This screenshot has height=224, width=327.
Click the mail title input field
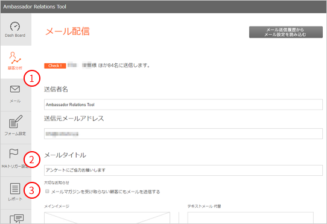click(183, 170)
